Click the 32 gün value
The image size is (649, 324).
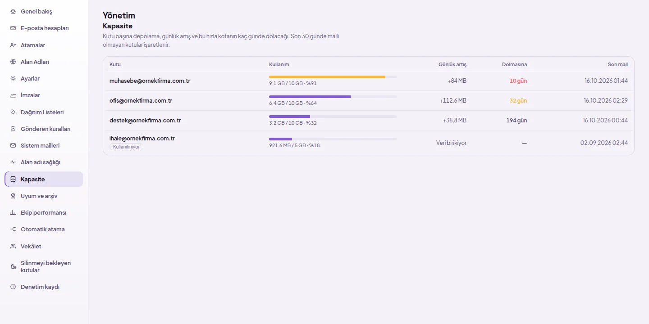(x=518, y=101)
